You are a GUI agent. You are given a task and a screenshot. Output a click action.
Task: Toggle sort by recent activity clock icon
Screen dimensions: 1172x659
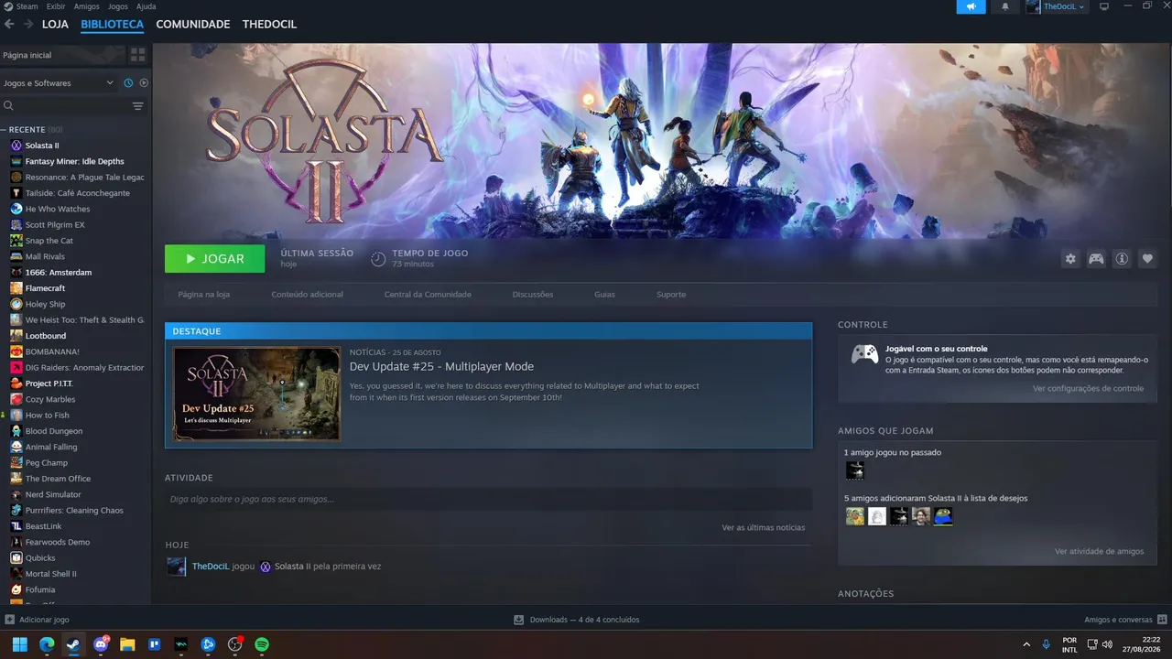point(128,83)
